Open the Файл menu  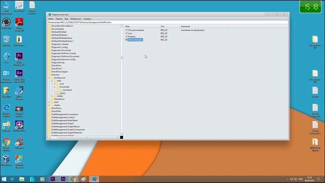[x=51, y=19]
